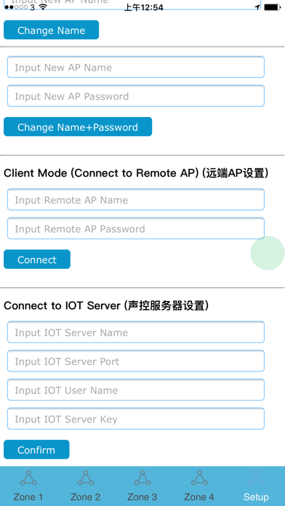Select the Setup tab label

256,497
